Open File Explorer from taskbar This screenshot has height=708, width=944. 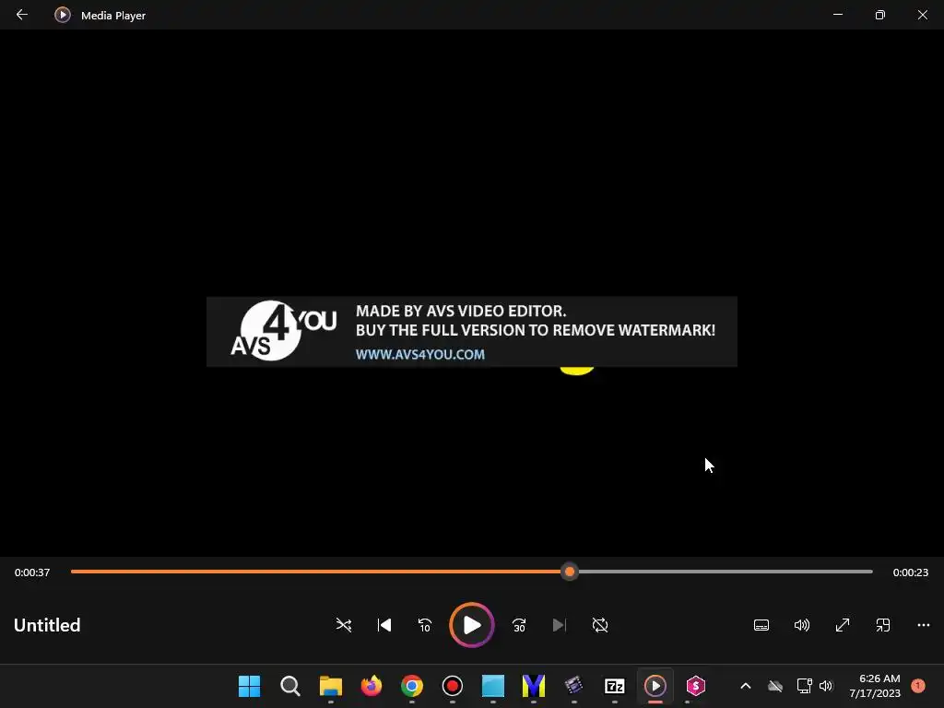[331, 686]
